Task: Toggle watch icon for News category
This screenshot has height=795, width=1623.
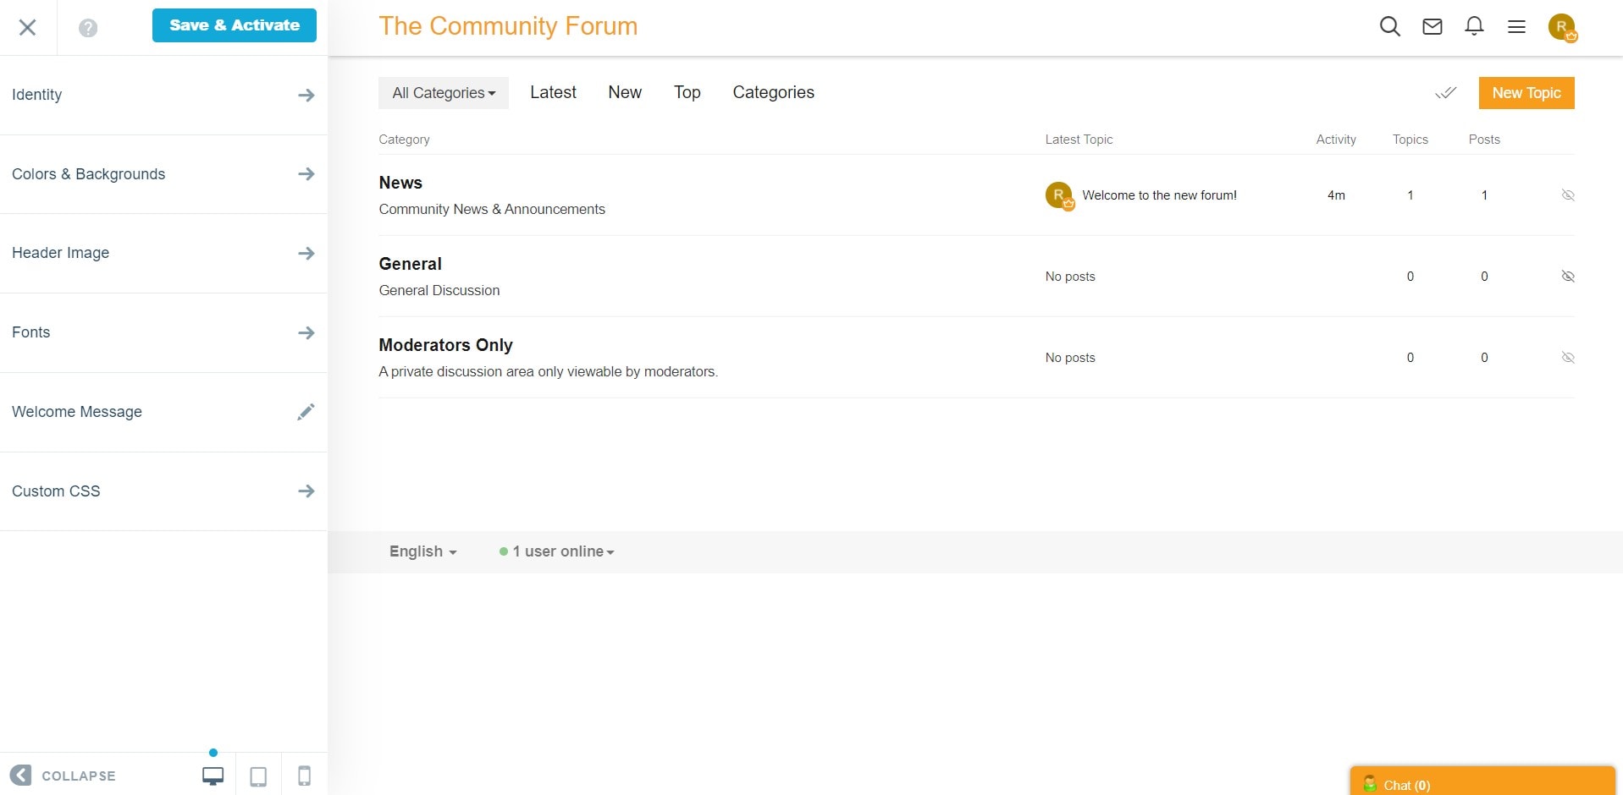Action: tap(1567, 195)
